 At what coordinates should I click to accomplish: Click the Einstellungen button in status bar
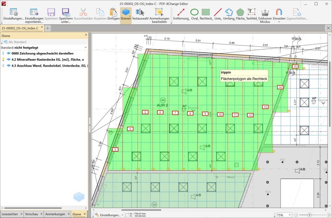click(x=108, y=215)
